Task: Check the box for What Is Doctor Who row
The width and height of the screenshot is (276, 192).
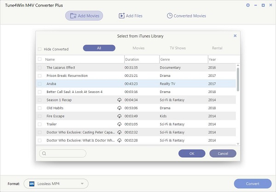Action: click(x=40, y=140)
